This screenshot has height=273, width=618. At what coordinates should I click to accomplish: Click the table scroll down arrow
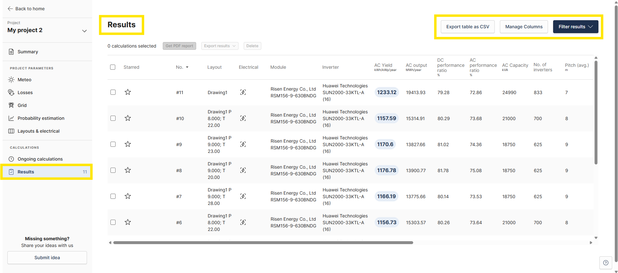click(x=596, y=238)
